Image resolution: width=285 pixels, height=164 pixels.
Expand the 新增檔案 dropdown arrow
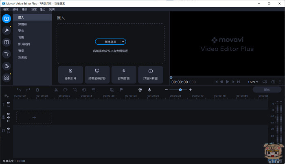[123, 42]
